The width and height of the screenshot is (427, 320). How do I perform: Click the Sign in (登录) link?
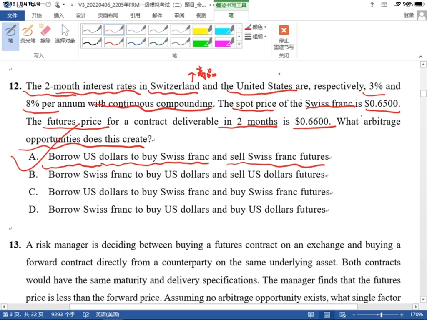pos(409,15)
